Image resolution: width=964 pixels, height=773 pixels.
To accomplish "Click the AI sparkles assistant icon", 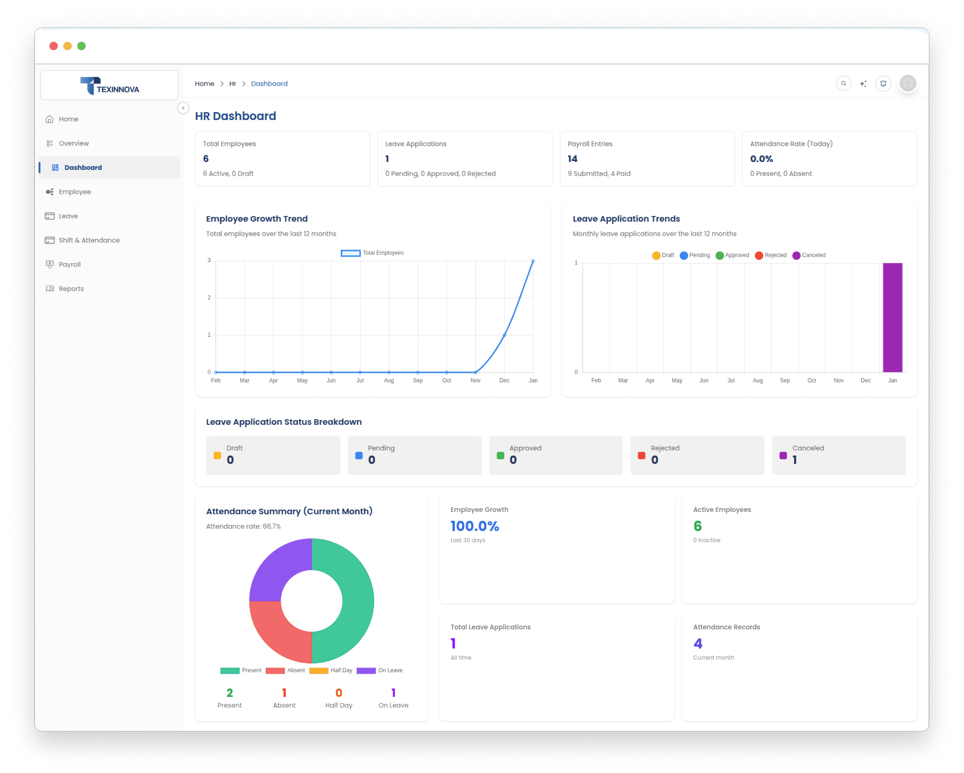I will click(x=863, y=83).
